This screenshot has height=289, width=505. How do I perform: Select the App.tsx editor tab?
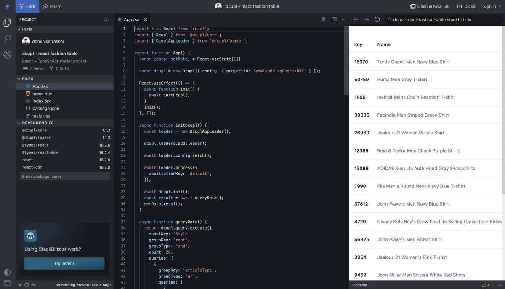click(132, 19)
